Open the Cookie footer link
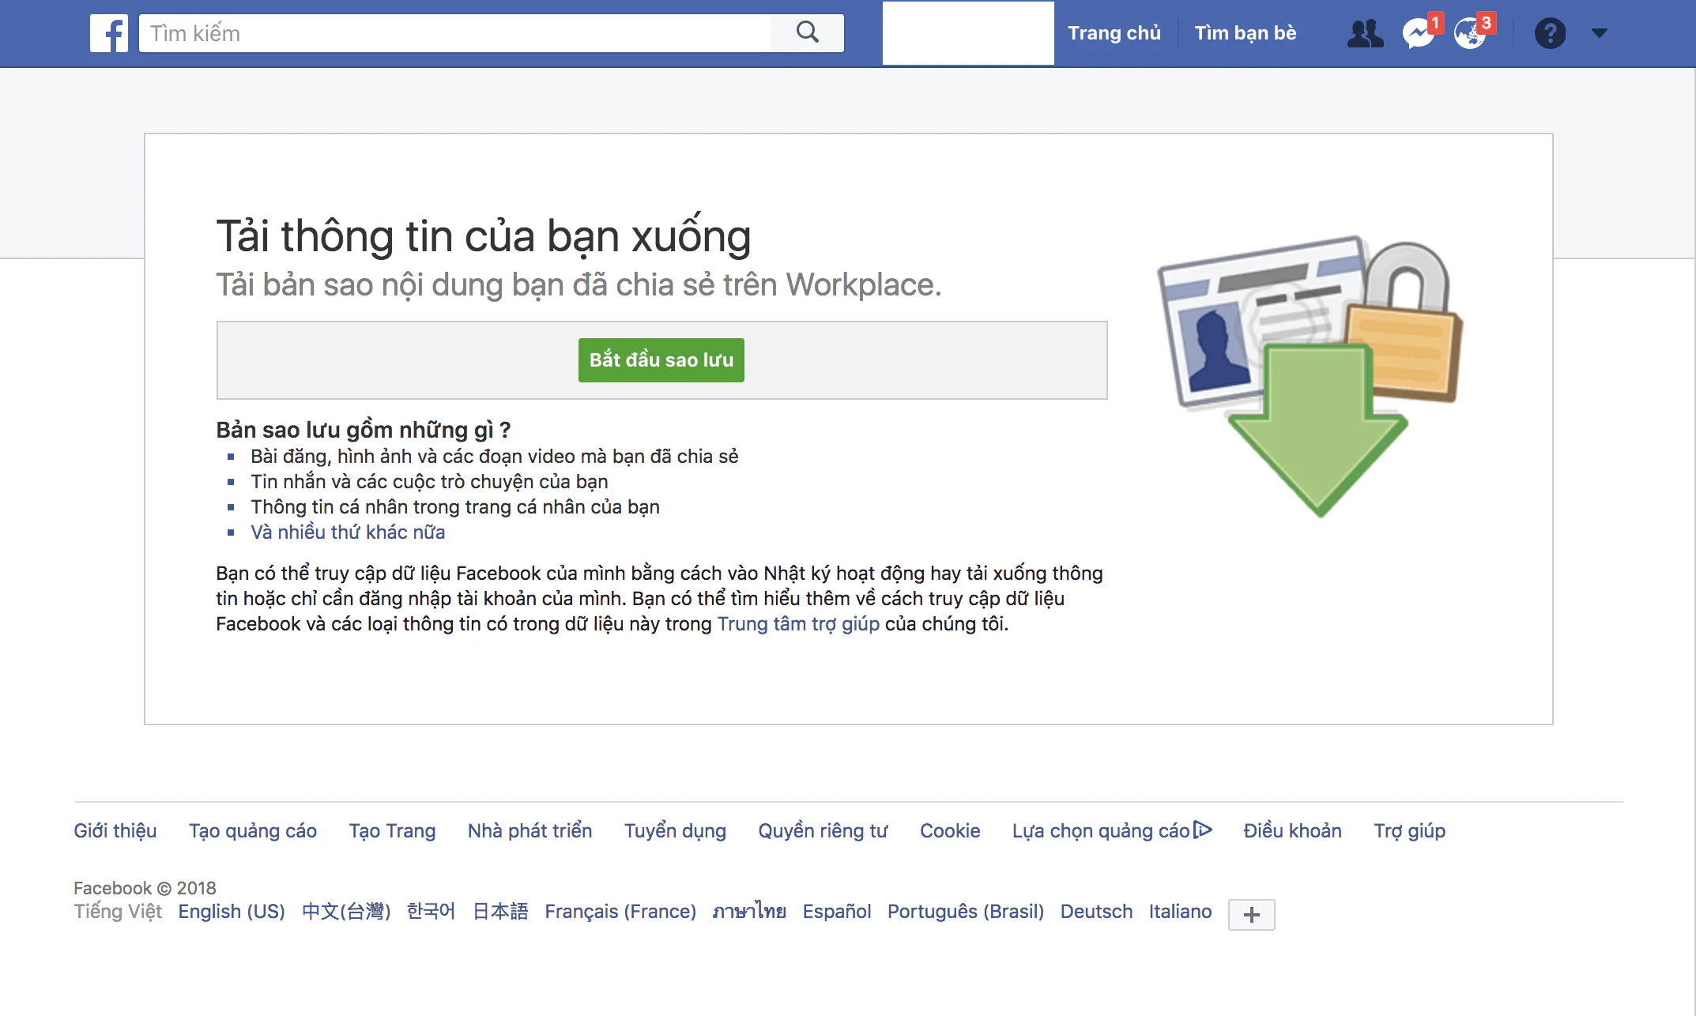Viewport: 1696px width, 1016px height. tap(950, 831)
